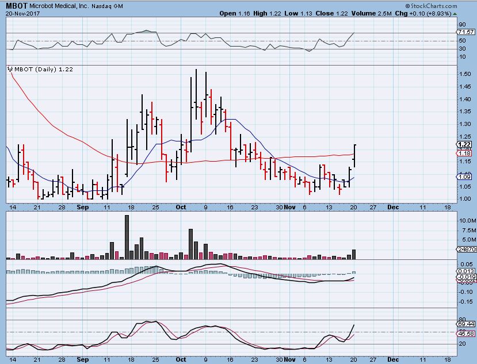Image resolution: width=477 pixels, height=364 pixels.
Task: Click the Open 1.16 value
Action: [x=235, y=13]
